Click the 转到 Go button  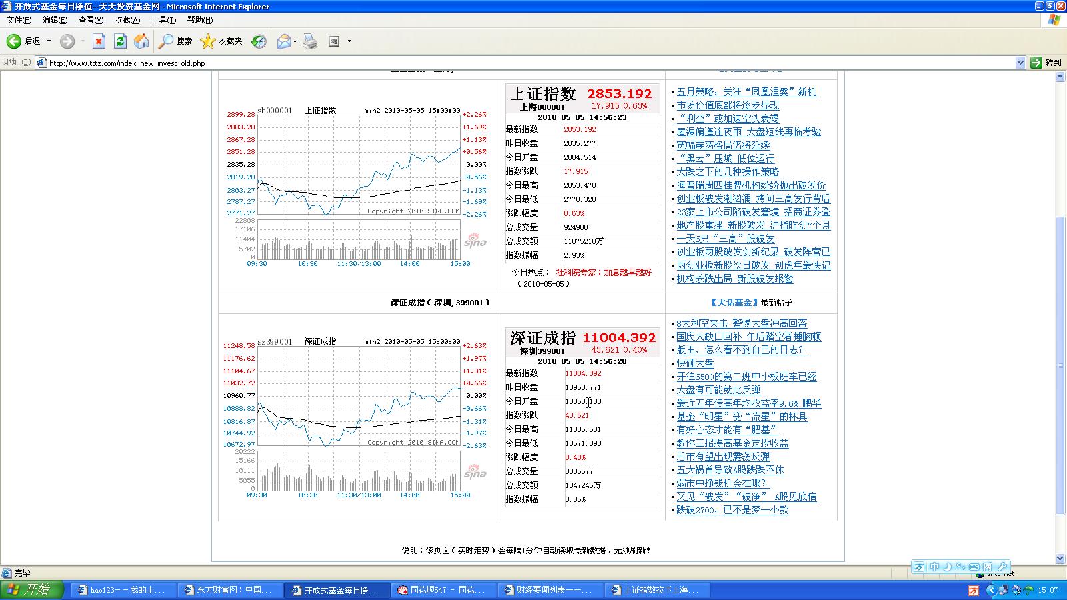(1046, 63)
